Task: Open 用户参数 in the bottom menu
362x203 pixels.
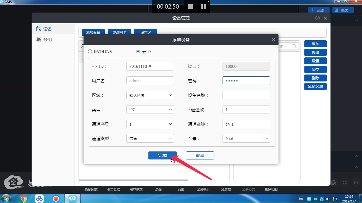Action: 136,189
